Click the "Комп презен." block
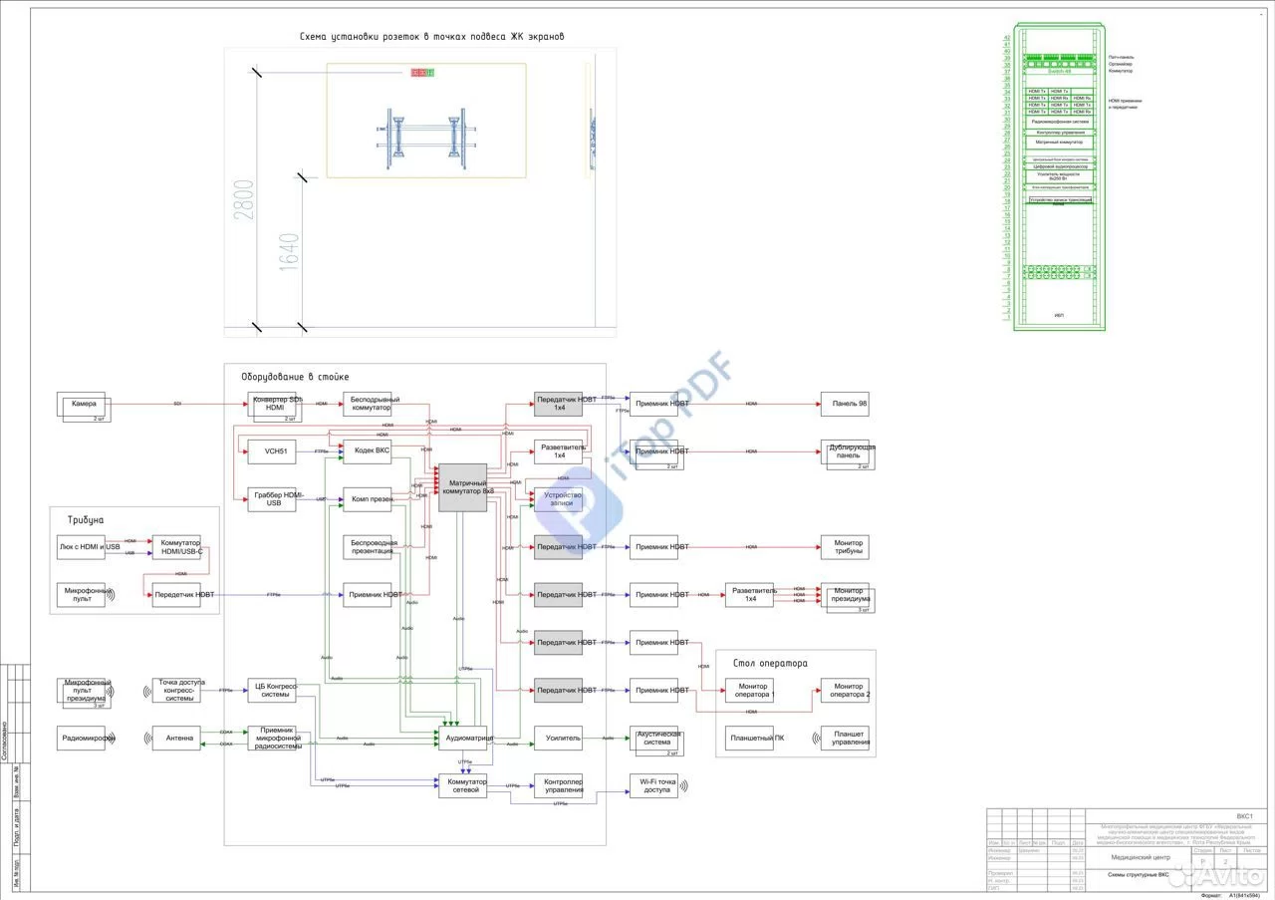The height and width of the screenshot is (900, 1275). (x=368, y=499)
